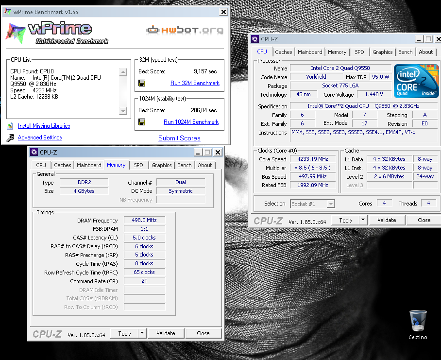Click the Intel Core 2 Quad logo
This screenshot has width=441, height=360.
pyautogui.click(x=416, y=81)
